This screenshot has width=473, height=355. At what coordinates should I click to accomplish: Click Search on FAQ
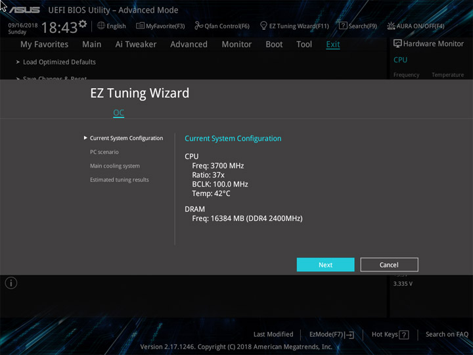[x=447, y=335]
